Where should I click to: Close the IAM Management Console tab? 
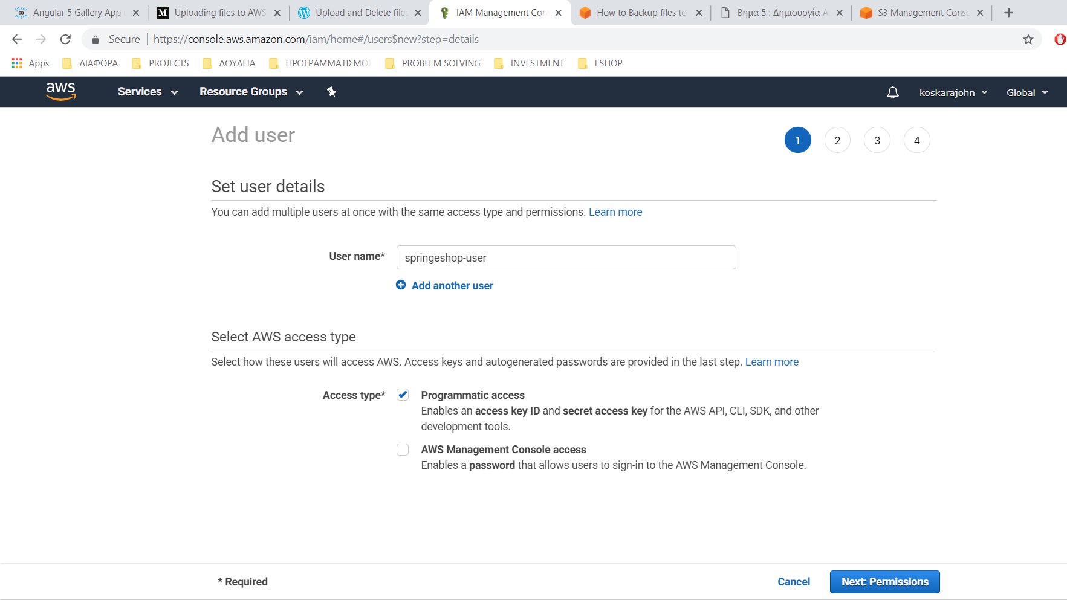(x=558, y=13)
